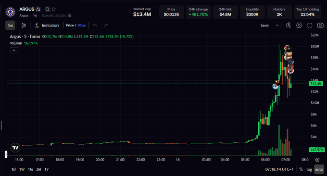Open chart settings hexagon icon

tap(299, 25)
